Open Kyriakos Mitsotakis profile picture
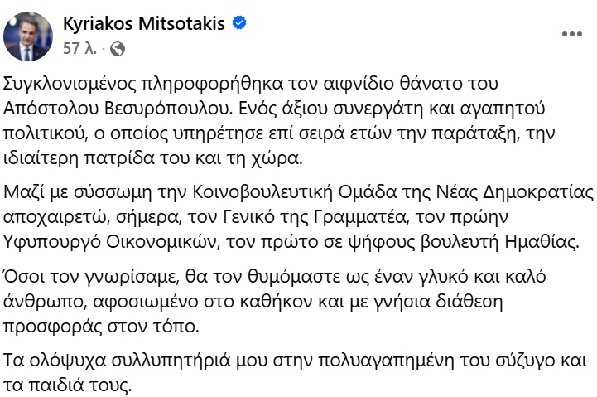This screenshot has height=397, width=597. [28, 36]
